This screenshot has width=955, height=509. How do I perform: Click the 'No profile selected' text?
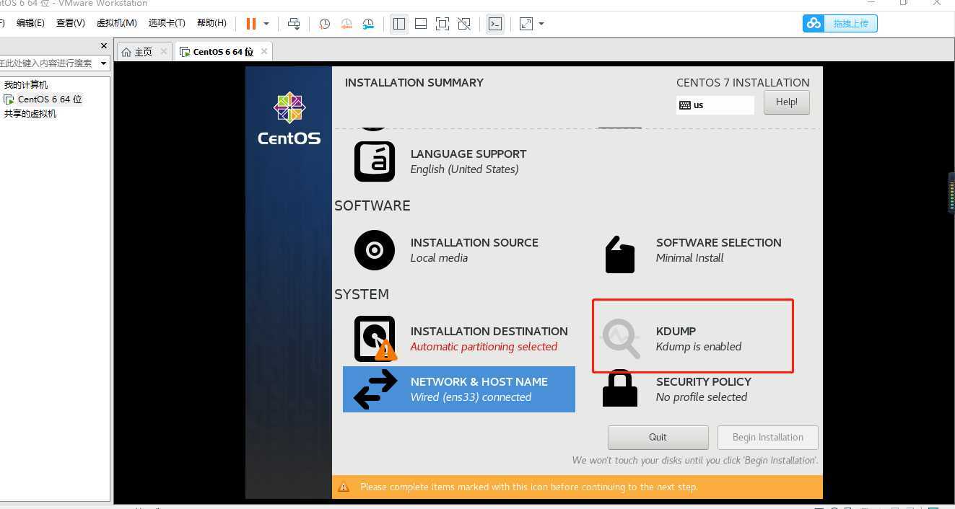(x=702, y=397)
